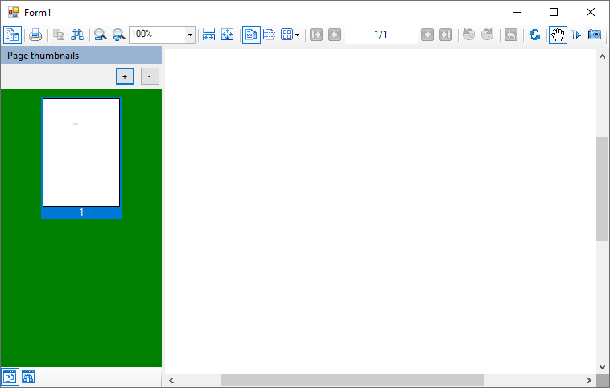
Task: Maximize the Form1 window
Action: click(x=554, y=12)
